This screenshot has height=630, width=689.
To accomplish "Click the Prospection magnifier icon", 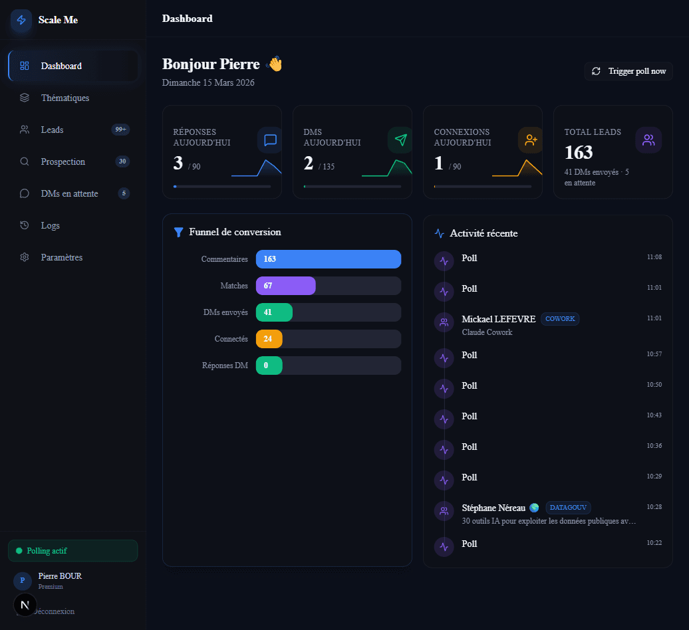I will (24, 161).
